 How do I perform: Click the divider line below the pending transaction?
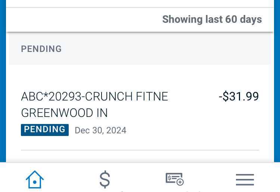click(140, 150)
